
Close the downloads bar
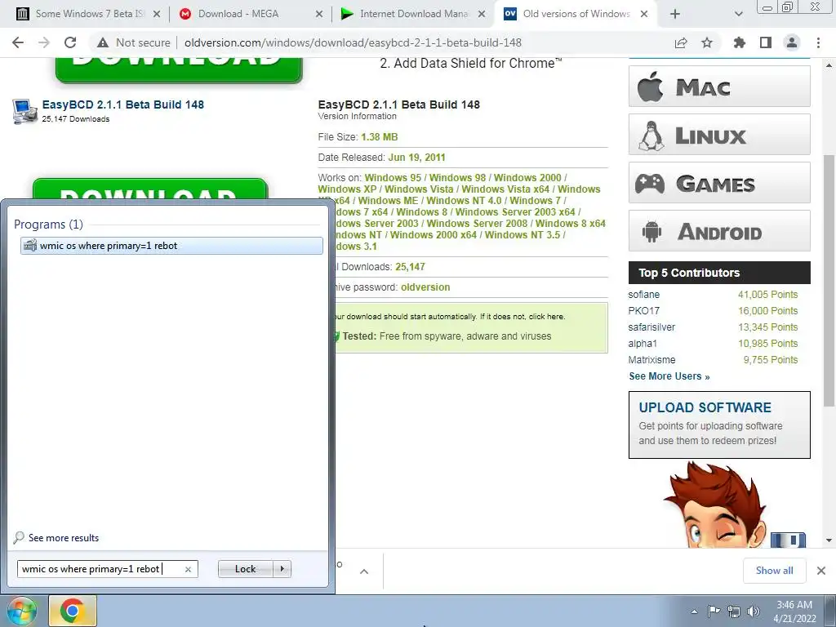[821, 571]
